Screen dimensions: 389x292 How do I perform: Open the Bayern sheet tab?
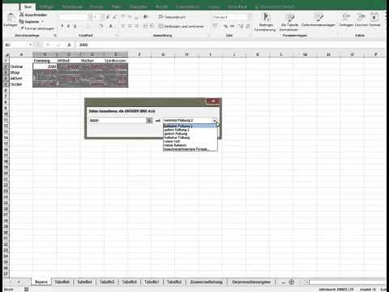[41, 282]
